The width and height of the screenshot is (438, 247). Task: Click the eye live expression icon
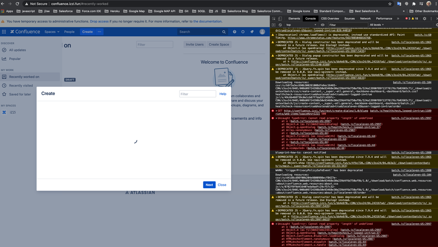pos(323,25)
